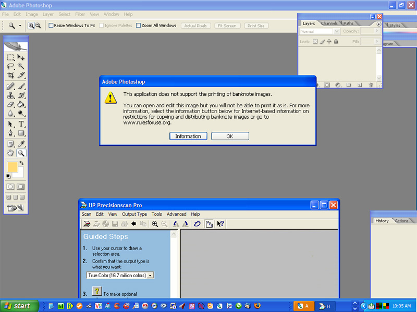Open the Advanced menu in HP Precisionscan
Screen dimensions: 417x312
tap(177, 214)
